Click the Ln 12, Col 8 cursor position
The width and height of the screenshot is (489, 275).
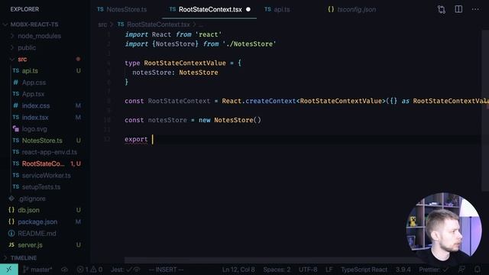[x=238, y=270]
